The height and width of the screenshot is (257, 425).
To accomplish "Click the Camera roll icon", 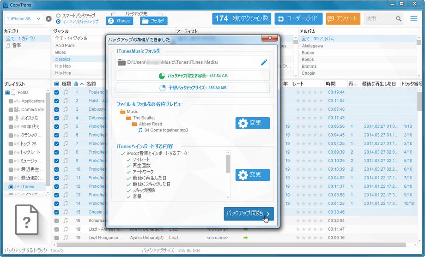I will click(x=17, y=110).
